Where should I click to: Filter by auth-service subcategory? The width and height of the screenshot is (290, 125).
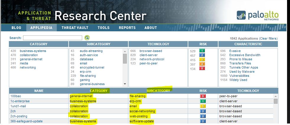pos(89,55)
